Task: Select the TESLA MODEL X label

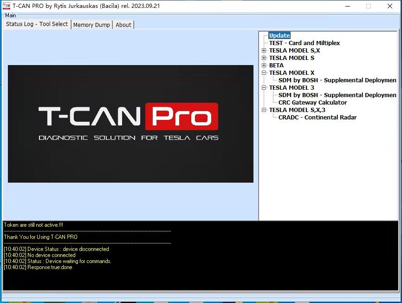Action: tap(292, 73)
